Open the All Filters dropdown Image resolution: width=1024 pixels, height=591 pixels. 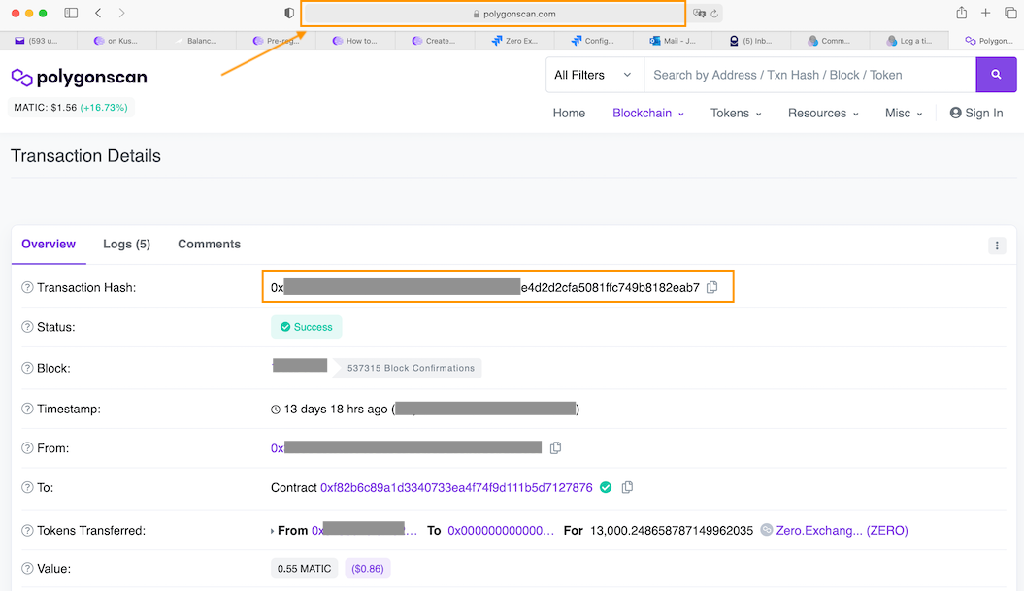594,75
